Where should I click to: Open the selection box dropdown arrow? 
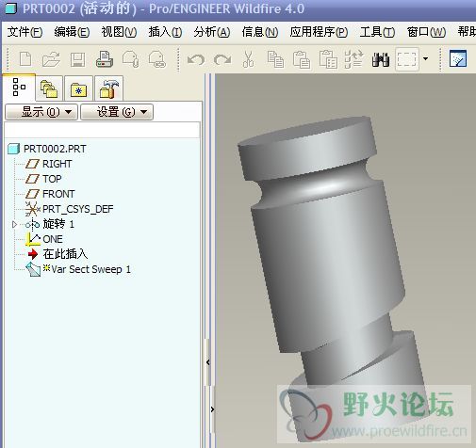(425, 58)
